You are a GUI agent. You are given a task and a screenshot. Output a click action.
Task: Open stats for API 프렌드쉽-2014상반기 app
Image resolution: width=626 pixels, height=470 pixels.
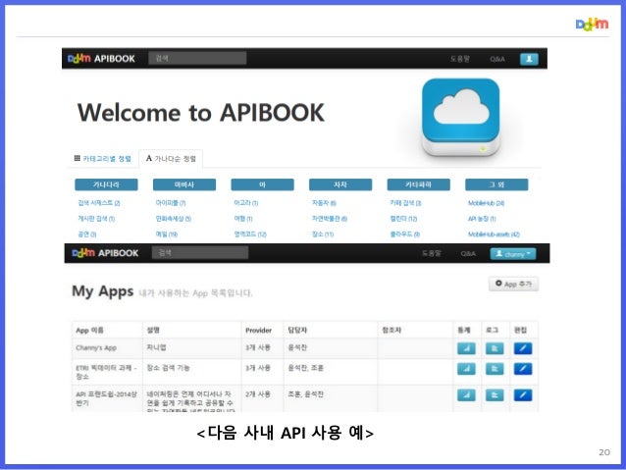[x=466, y=395]
